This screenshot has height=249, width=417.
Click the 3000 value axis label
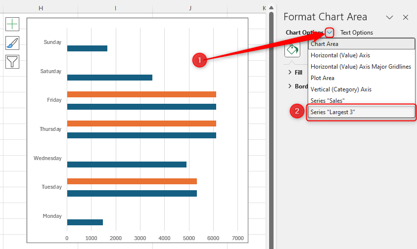point(140,238)
